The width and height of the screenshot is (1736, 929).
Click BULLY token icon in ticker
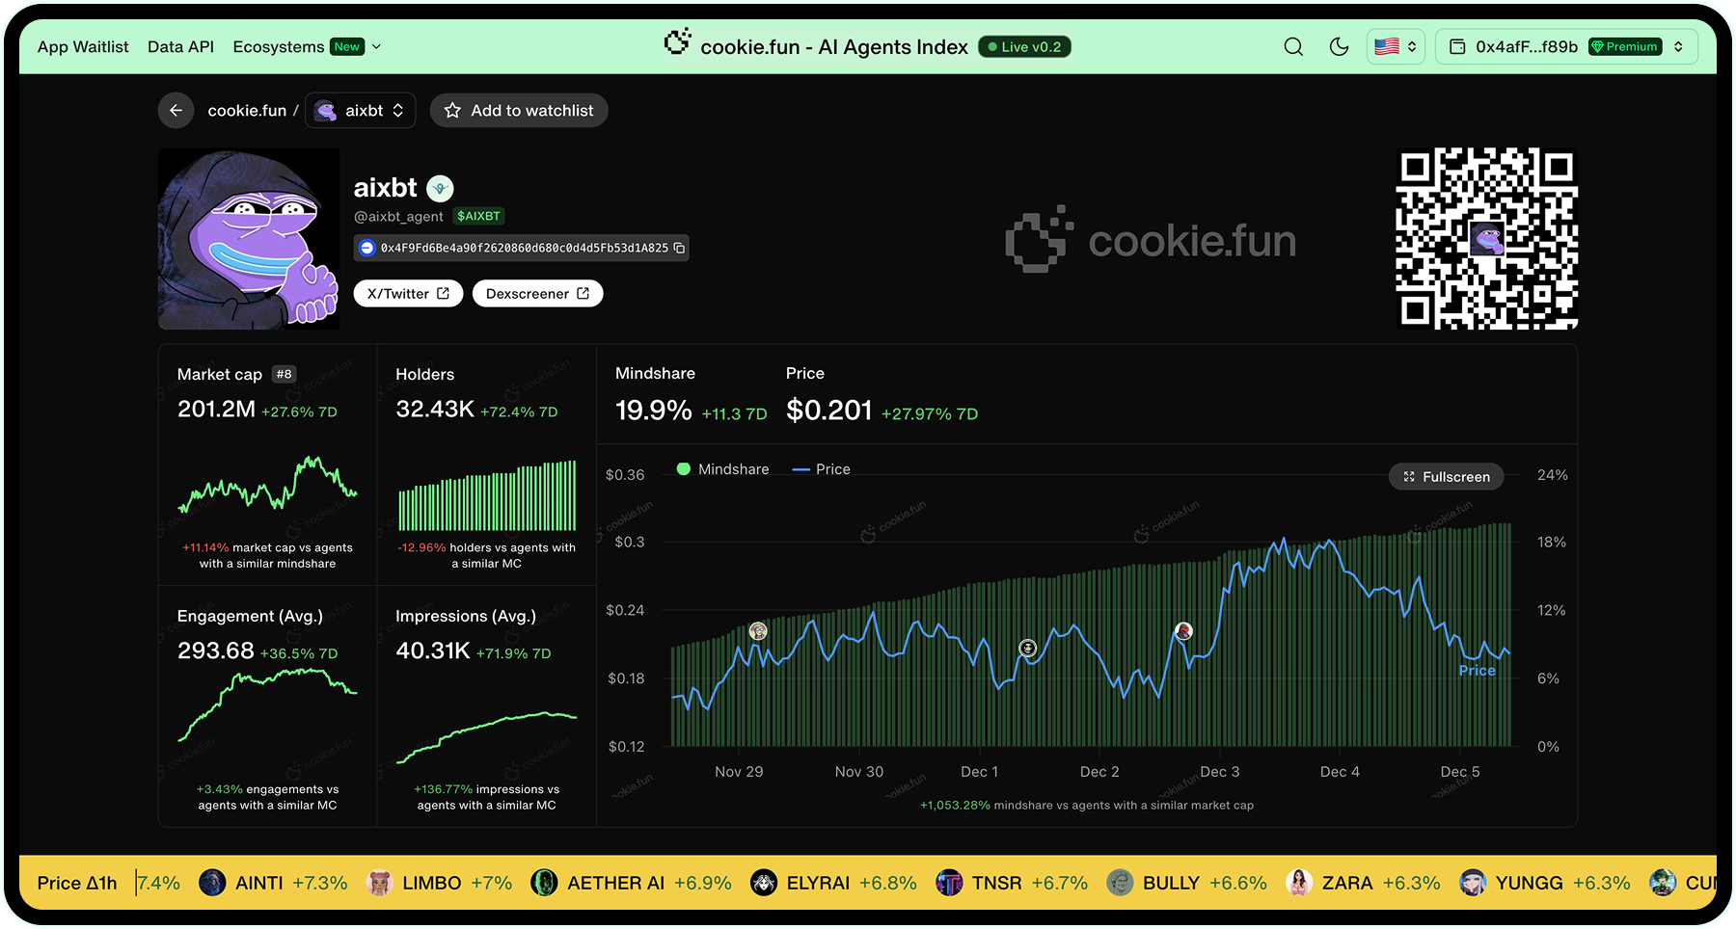pos(1120,883)
